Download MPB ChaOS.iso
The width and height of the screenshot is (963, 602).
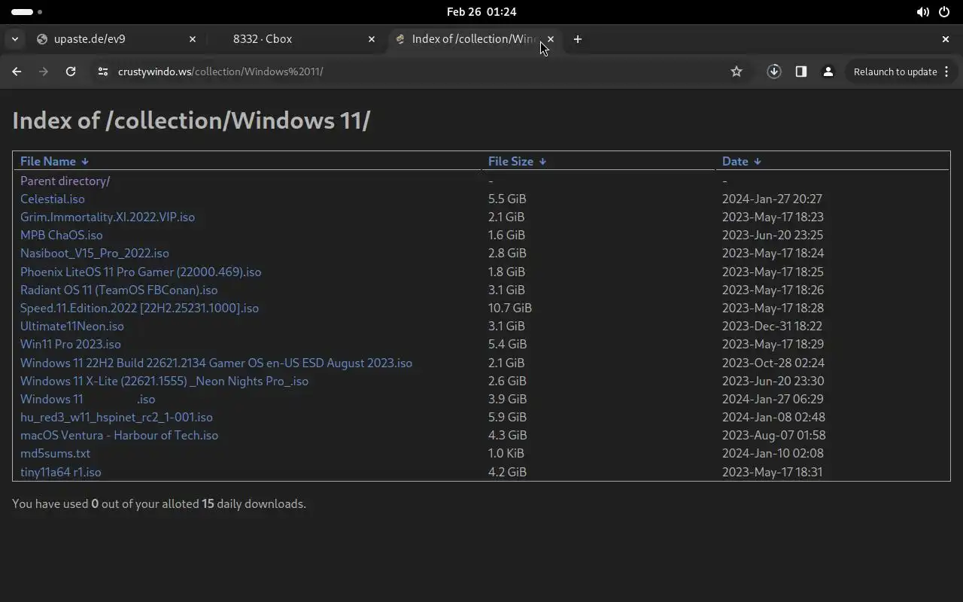[62, 235]
